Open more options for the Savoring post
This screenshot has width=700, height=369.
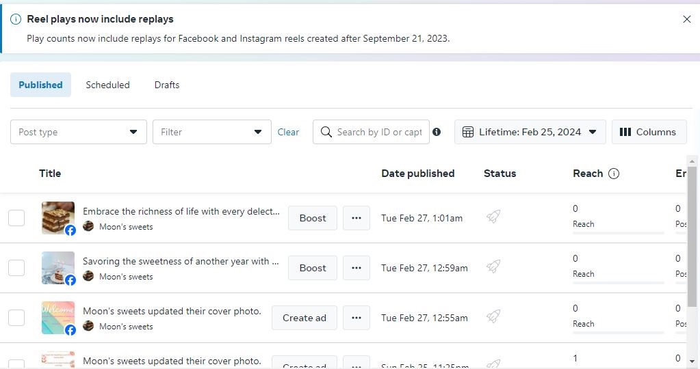click(357, 268)
